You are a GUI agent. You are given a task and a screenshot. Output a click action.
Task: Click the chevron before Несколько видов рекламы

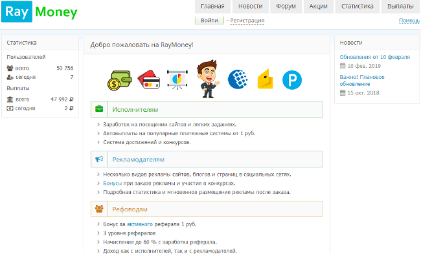pos(98,175)
